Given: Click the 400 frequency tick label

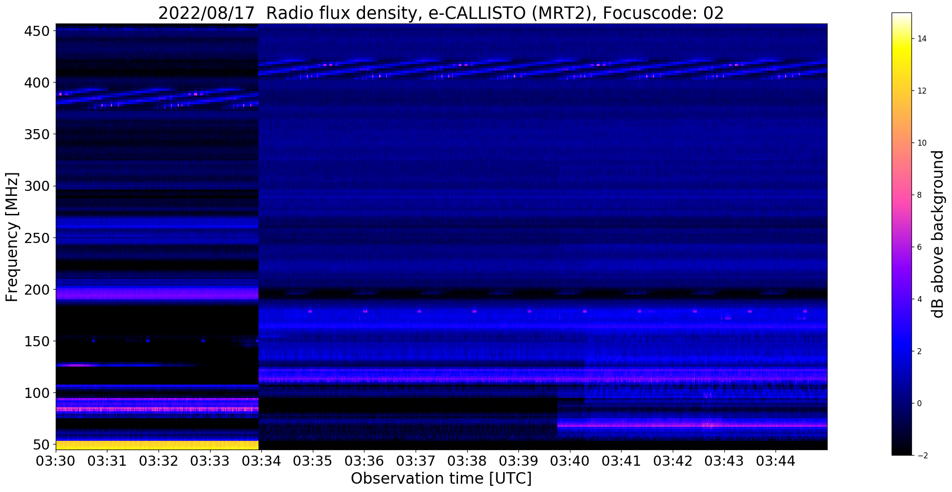Looking at the screenshot, I should point(36,83).
